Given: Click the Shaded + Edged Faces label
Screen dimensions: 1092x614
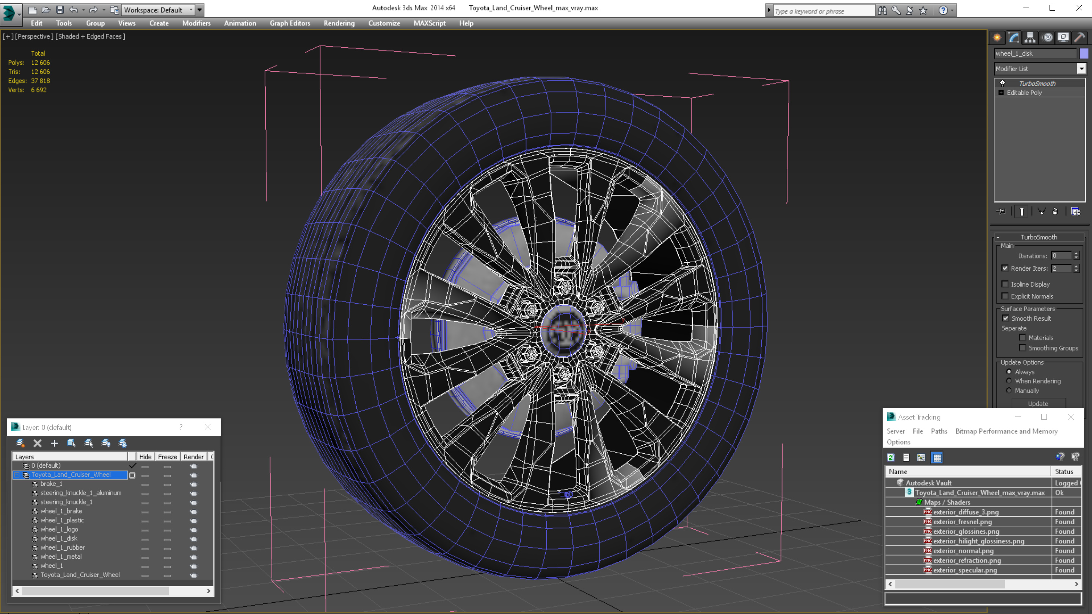Looking at the screenshot, I should (90, 36).
